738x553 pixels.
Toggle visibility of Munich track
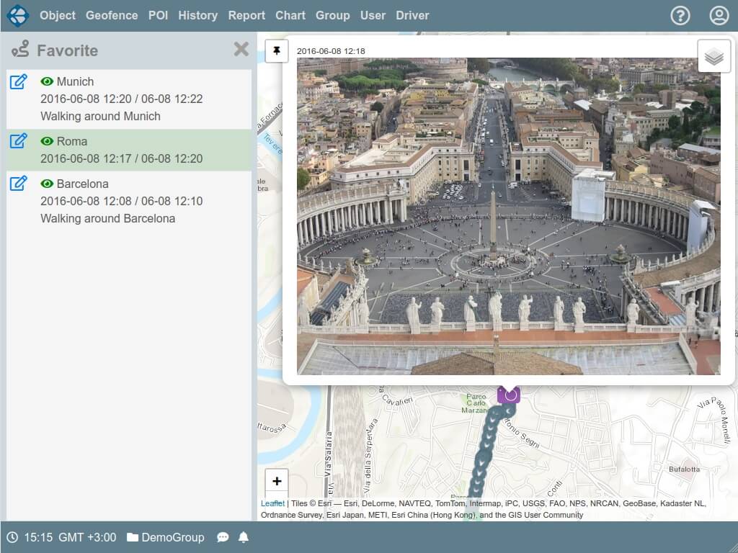(x=48, y=81)
